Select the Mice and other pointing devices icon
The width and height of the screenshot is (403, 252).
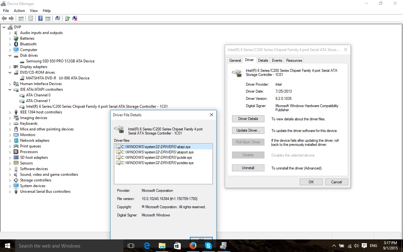point(16,129)
